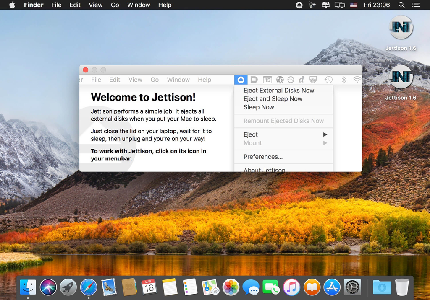Click the Jettison eject icon in the top menu bar
Screen dimensions: 430x300
[x=299, y=5]
